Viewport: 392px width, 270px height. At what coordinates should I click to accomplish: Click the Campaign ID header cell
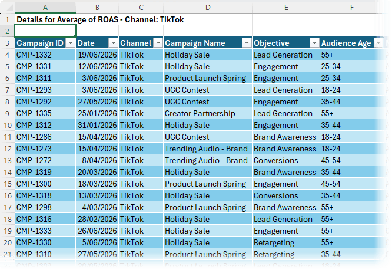[45, 43]
